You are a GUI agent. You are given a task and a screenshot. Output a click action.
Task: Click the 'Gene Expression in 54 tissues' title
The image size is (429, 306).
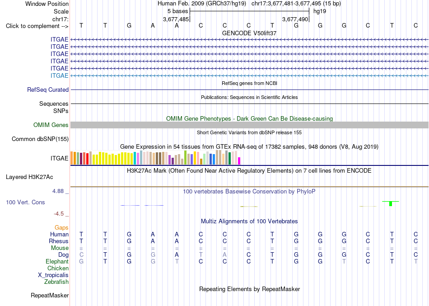point(249,146)
